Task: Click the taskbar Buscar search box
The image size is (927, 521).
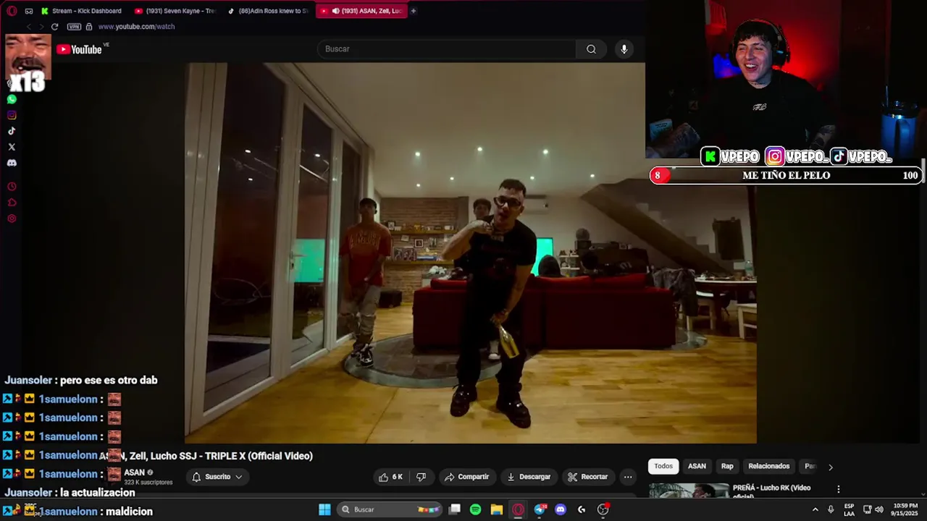Action: 390,509
